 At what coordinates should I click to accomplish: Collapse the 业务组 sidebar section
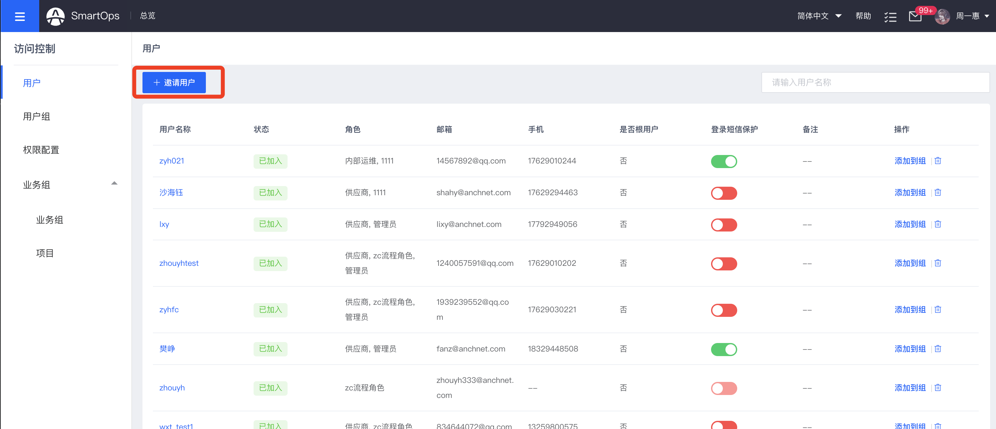114,183
